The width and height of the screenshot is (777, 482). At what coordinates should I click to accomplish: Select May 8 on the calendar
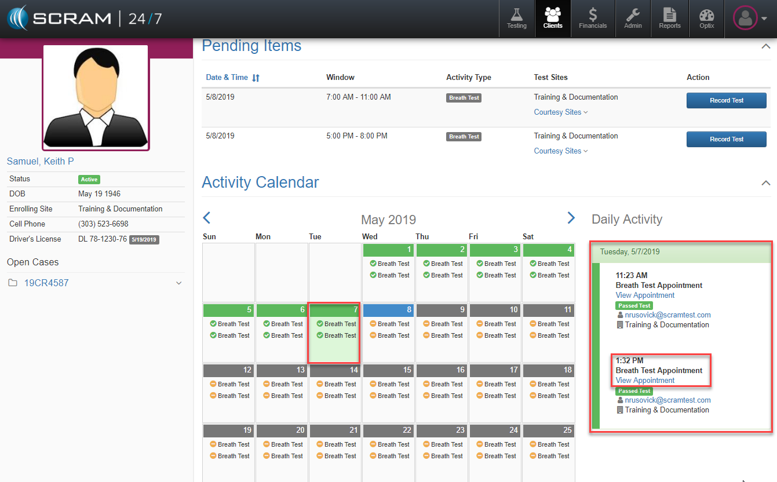pyautogui.click(x=388, y=330)
